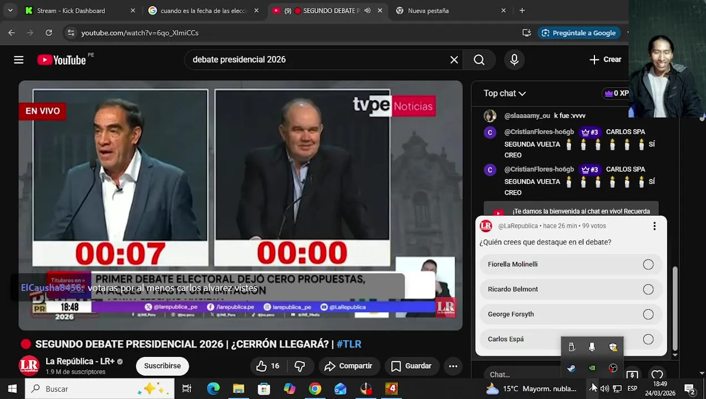Click the Crear button
Image resolution: width=706 pixels, height=399 pixels.
point(606,60)
